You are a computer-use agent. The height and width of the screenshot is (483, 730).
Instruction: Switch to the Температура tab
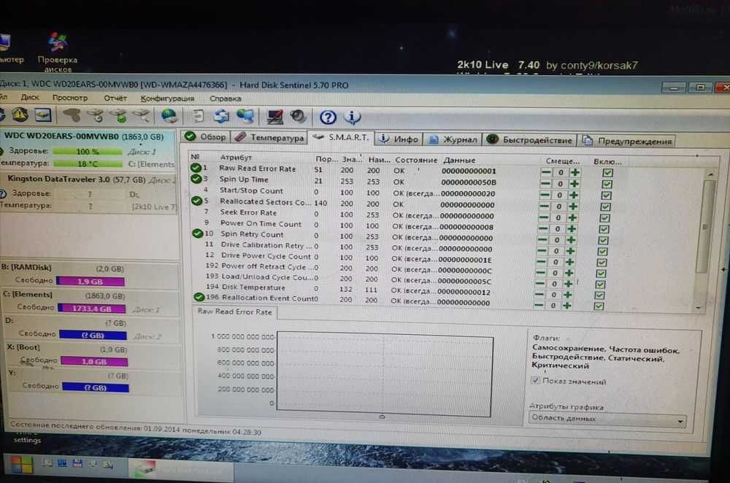coord(269,137)
